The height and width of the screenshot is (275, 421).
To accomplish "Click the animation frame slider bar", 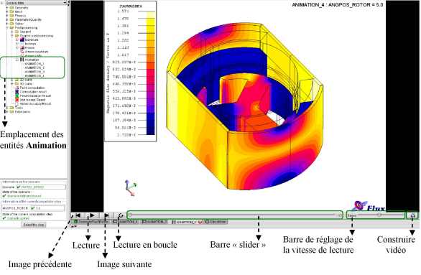I will 234,215.
